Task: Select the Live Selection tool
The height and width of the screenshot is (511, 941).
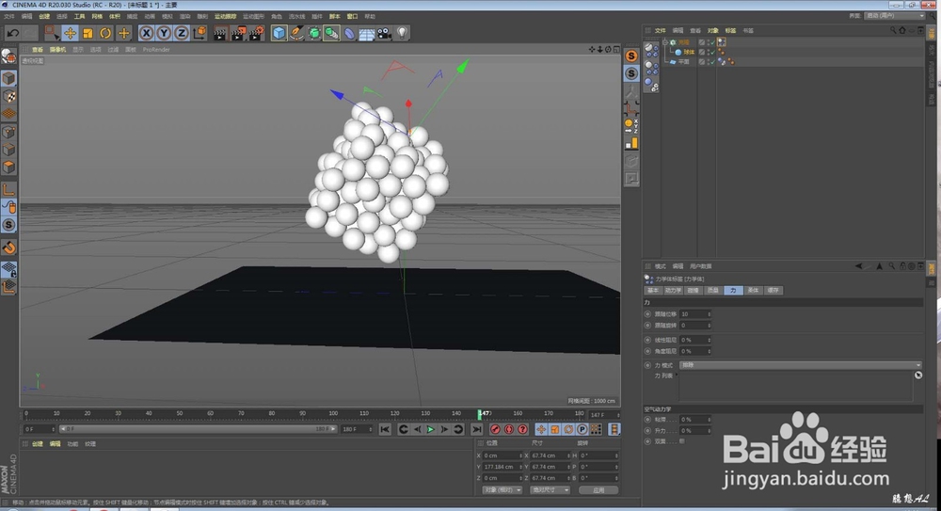Action: tap(52, 33)
